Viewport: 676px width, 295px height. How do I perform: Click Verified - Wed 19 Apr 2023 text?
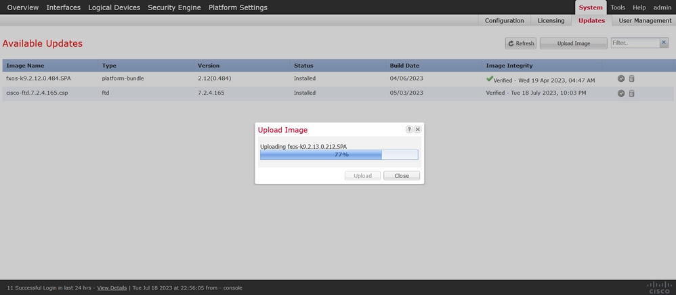[544, 81]
